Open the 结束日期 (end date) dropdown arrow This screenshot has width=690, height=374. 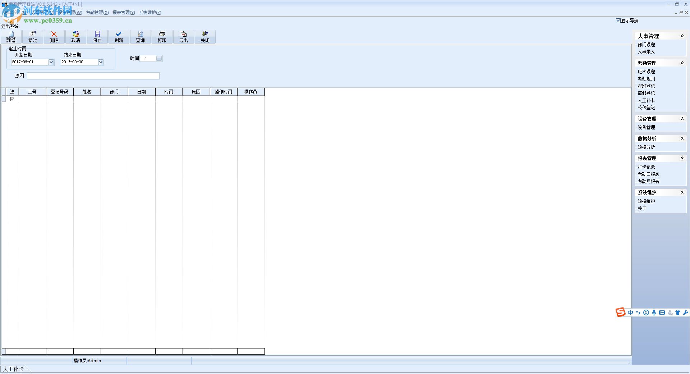pos(101,62)
